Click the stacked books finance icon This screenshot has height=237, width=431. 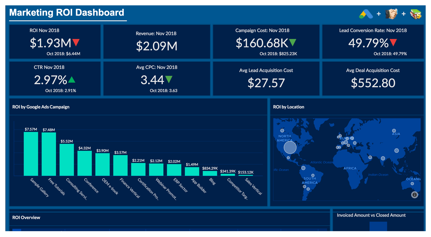[416, 14]
